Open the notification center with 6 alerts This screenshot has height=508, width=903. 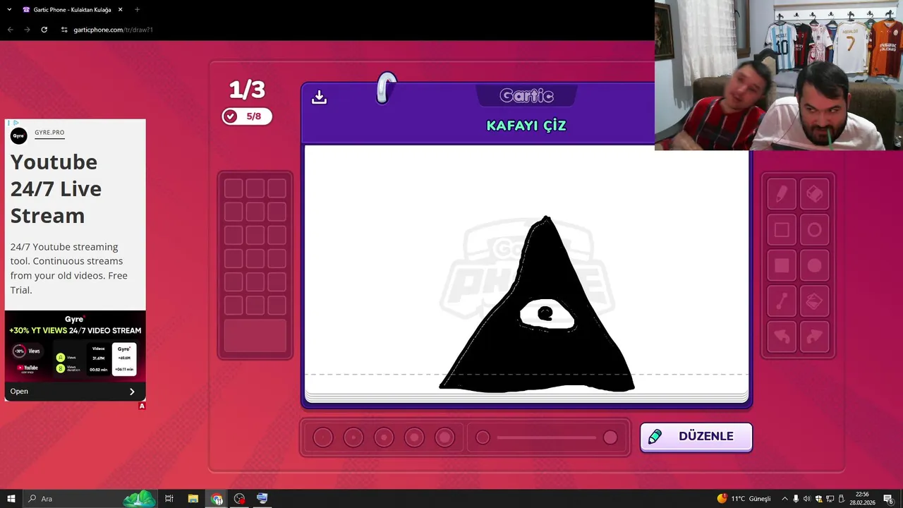pos(889,499)
